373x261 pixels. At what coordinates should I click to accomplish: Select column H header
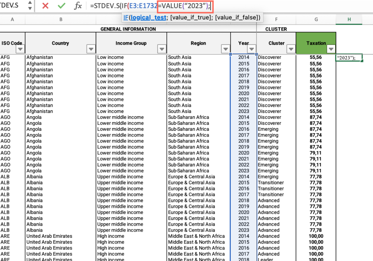349,20
